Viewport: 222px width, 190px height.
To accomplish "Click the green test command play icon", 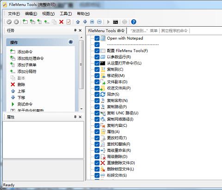I will tap(13, 104).
